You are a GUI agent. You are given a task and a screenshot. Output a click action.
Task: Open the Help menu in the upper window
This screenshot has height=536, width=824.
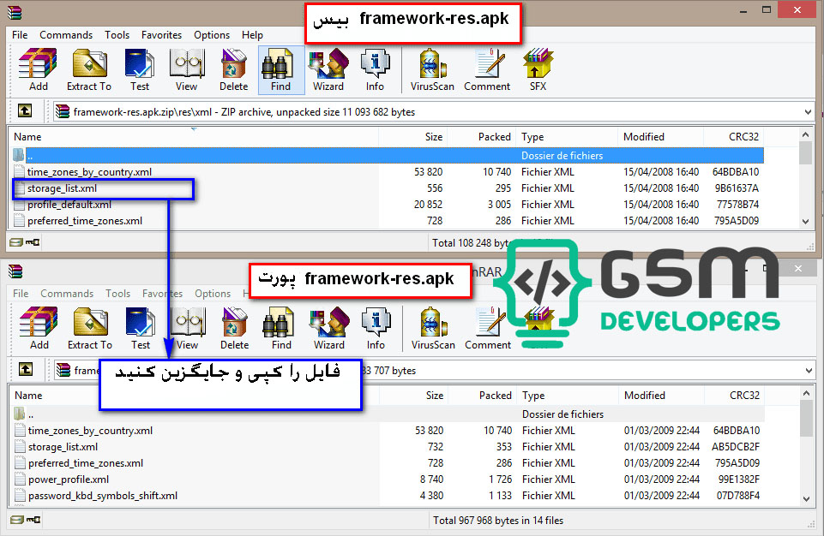pos(252,34)
